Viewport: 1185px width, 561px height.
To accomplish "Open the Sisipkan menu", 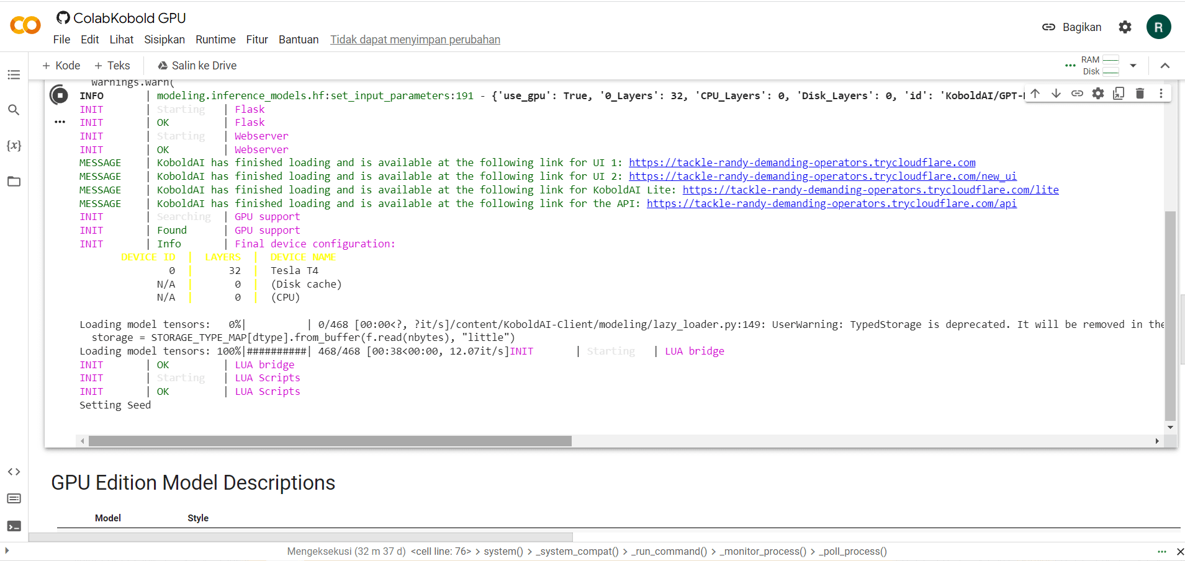I will [164, 40].
